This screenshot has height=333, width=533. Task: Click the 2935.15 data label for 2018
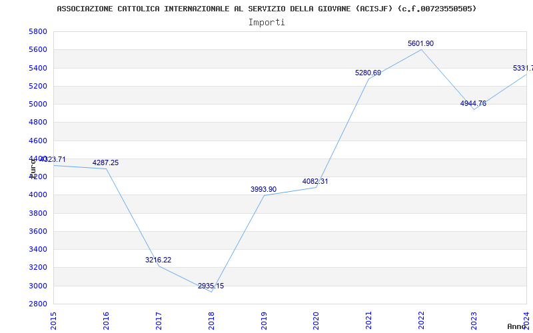[211, 286]
